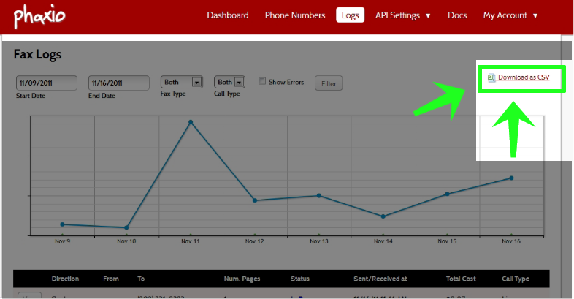Expand the My Account menu
The image size is (574, 299).
(x=510, y=15)
